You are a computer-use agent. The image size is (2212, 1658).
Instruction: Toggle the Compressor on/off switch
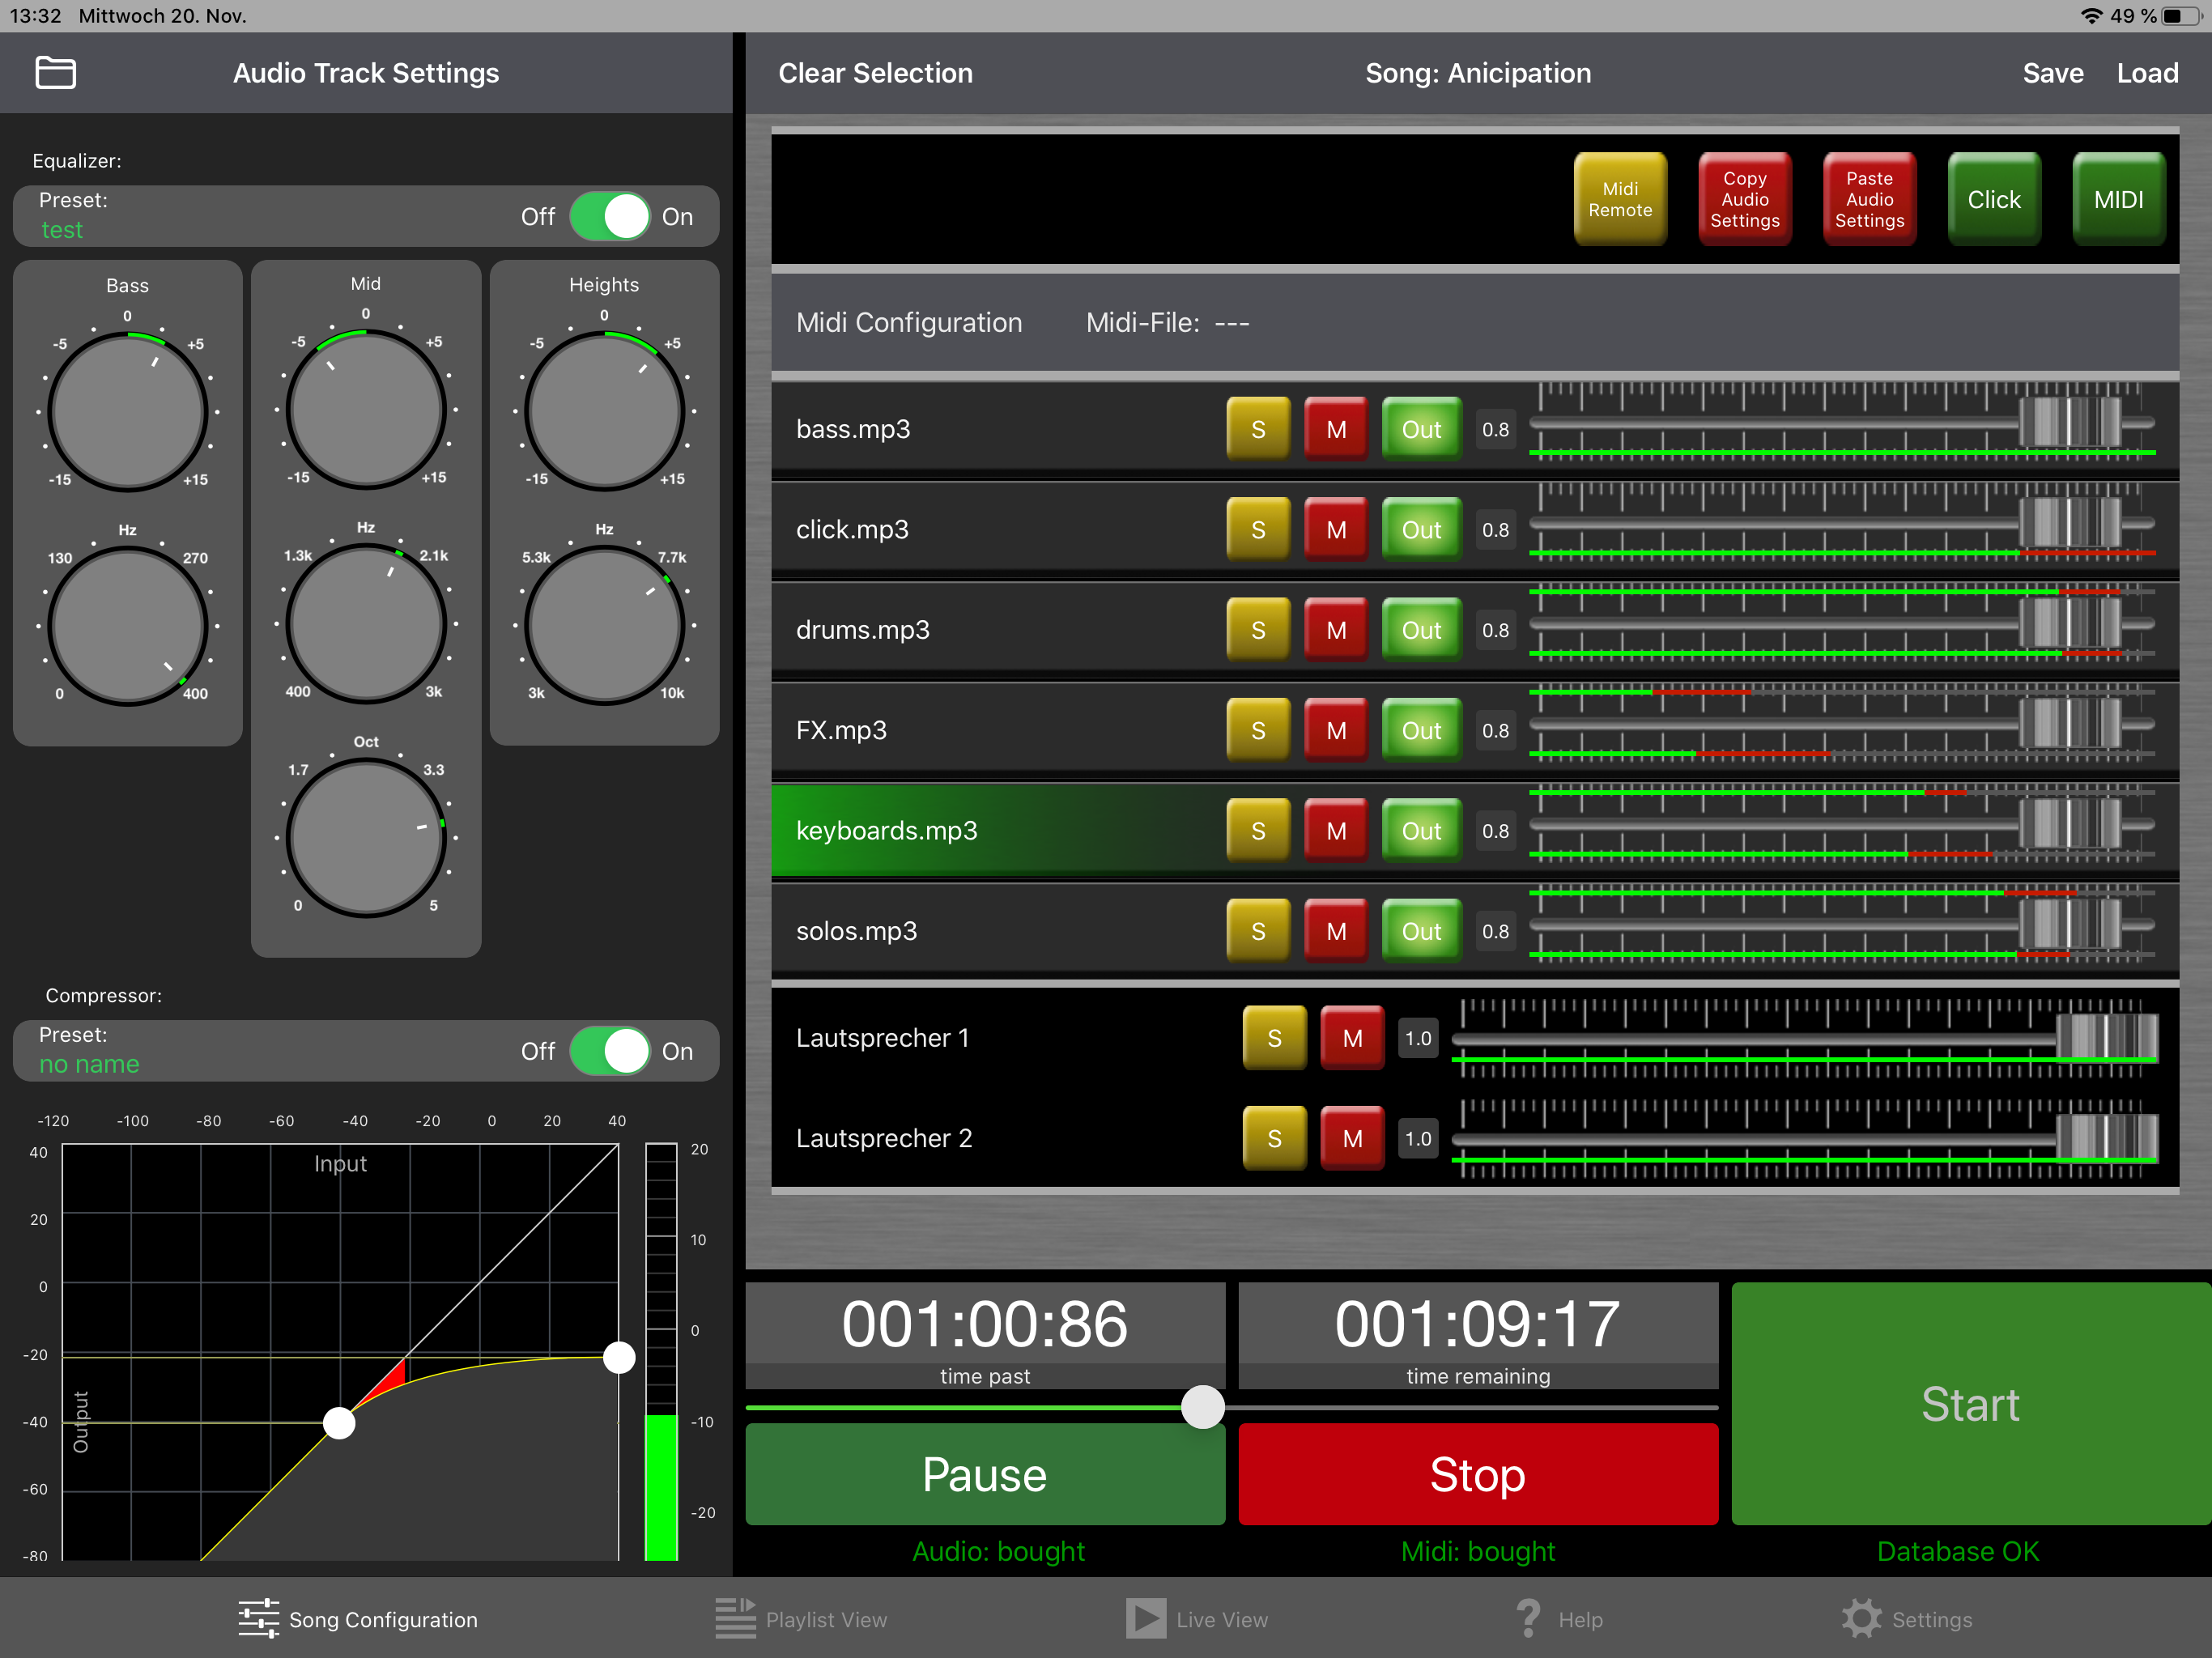pos(610,1051)
